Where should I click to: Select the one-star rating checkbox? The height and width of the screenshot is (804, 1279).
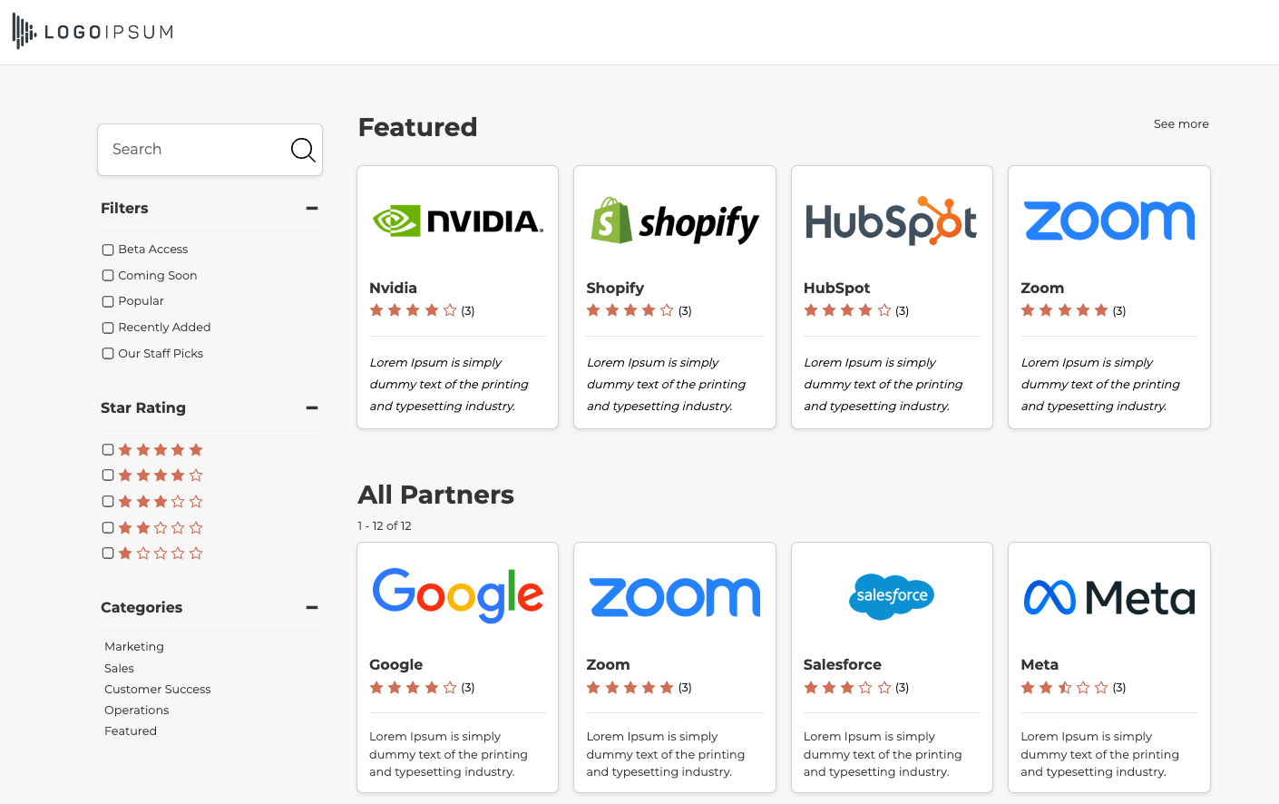(x=108, y=554)
